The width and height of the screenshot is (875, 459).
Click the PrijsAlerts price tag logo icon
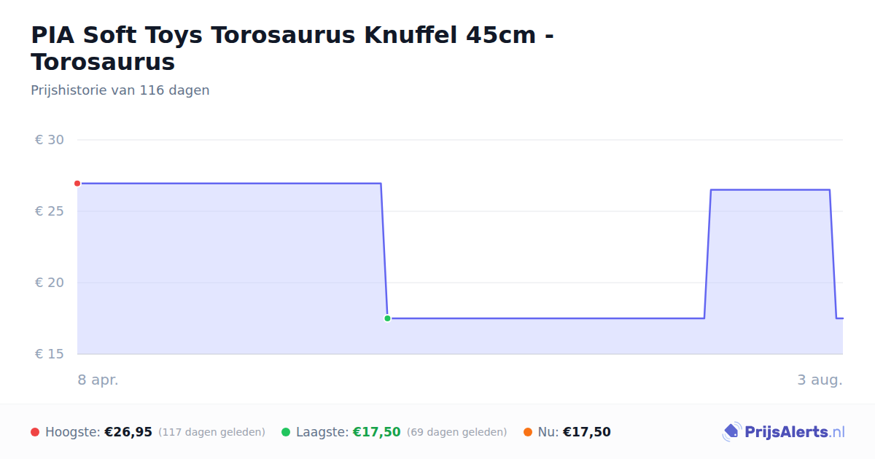tap(731, 432)
